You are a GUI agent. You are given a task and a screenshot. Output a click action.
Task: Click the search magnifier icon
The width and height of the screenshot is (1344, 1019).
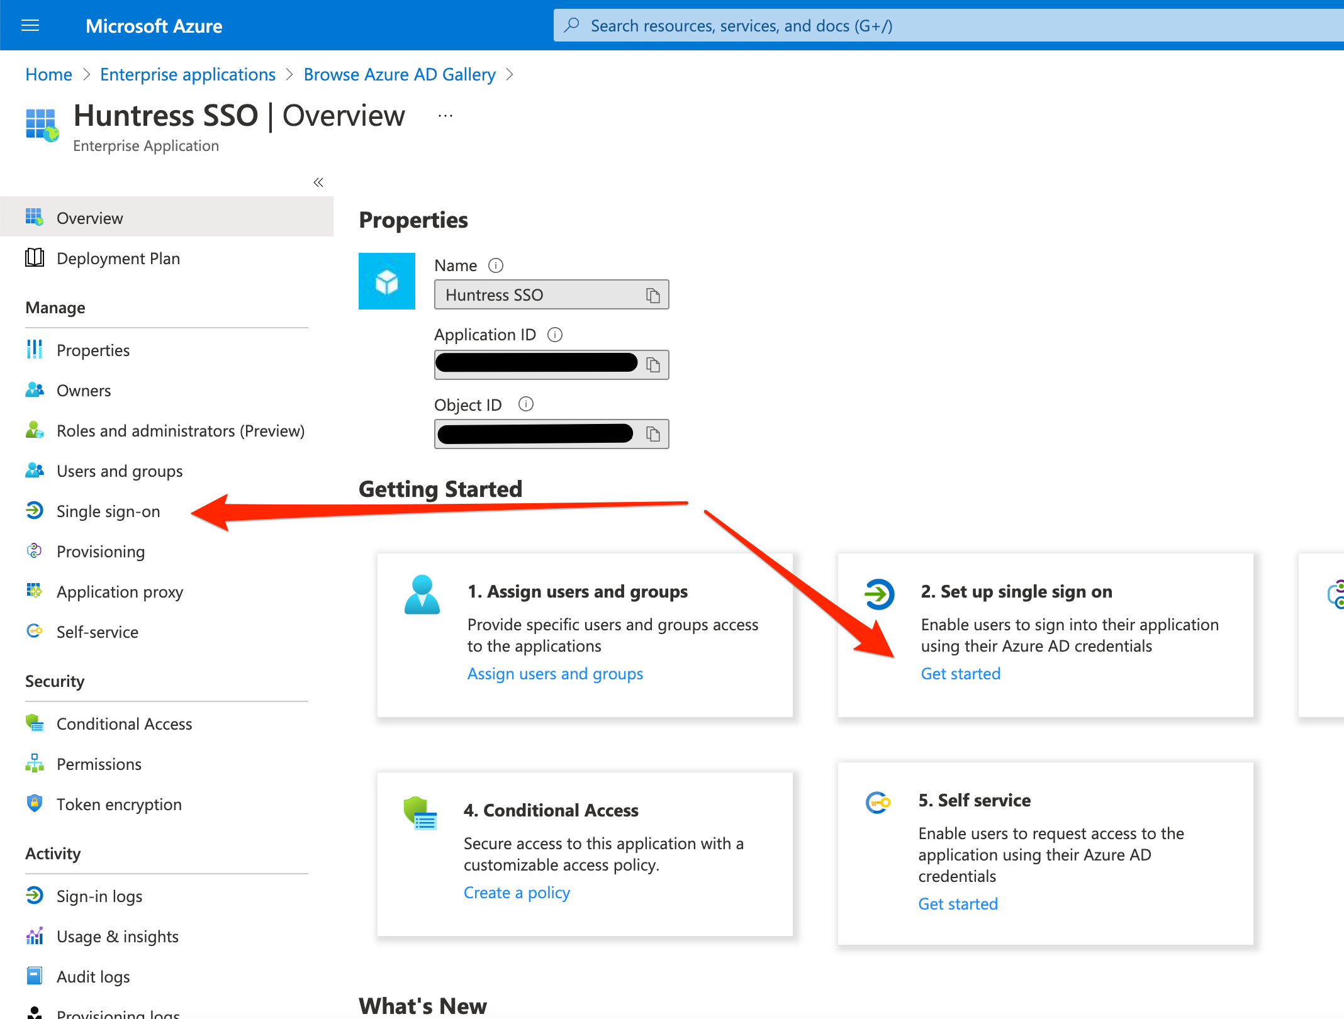tap(571, 25)
